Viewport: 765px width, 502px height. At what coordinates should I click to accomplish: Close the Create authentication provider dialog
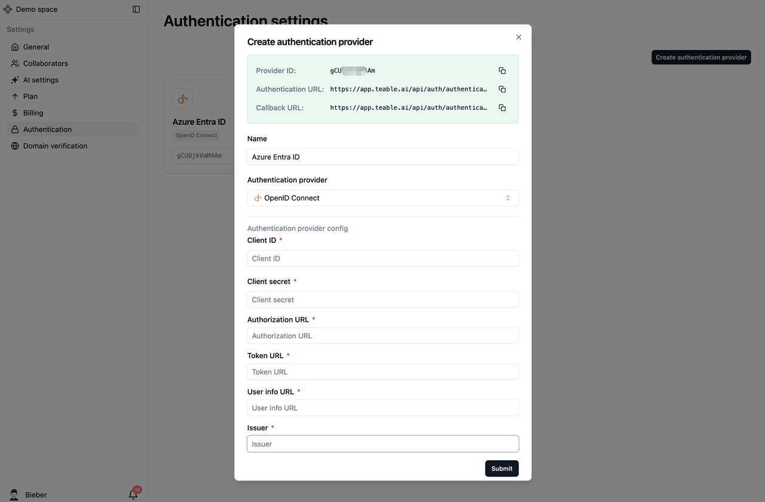coord(518,37)
